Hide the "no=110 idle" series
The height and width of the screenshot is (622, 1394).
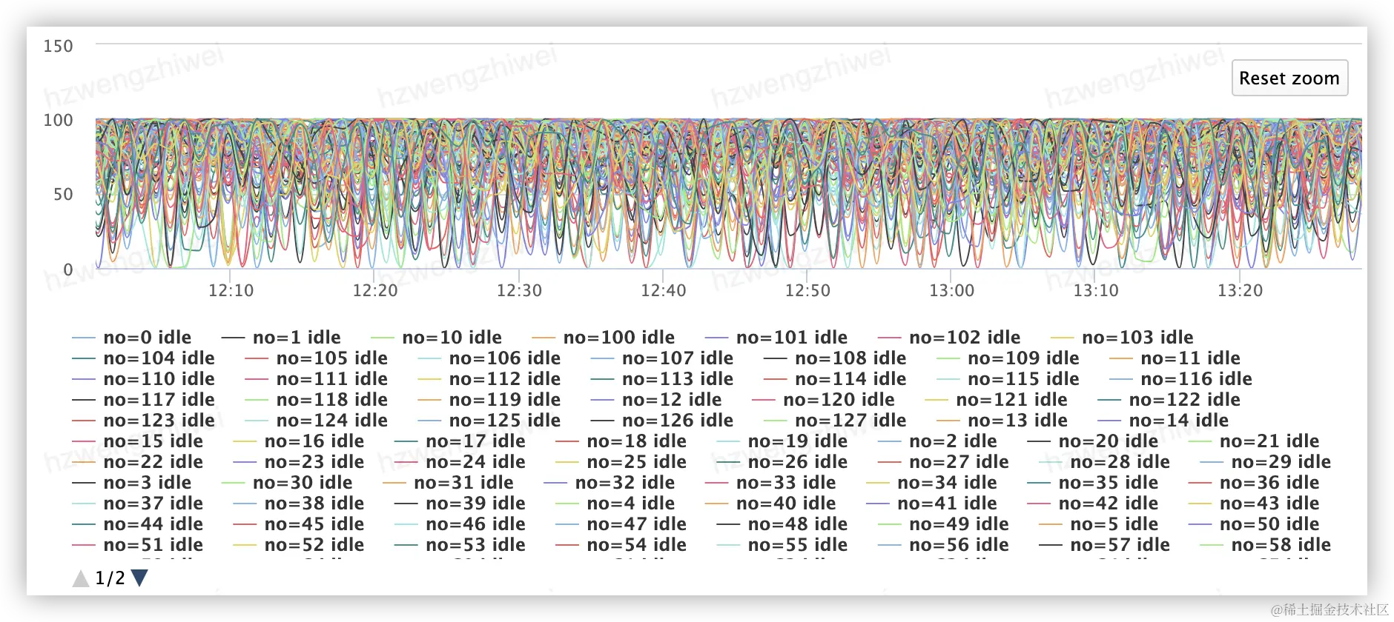pos(143,379)
